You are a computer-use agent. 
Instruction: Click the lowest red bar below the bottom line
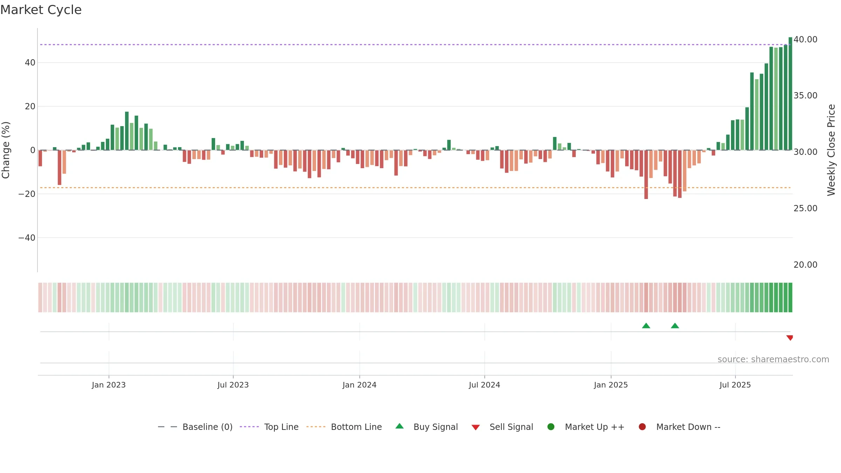(646, 174)
